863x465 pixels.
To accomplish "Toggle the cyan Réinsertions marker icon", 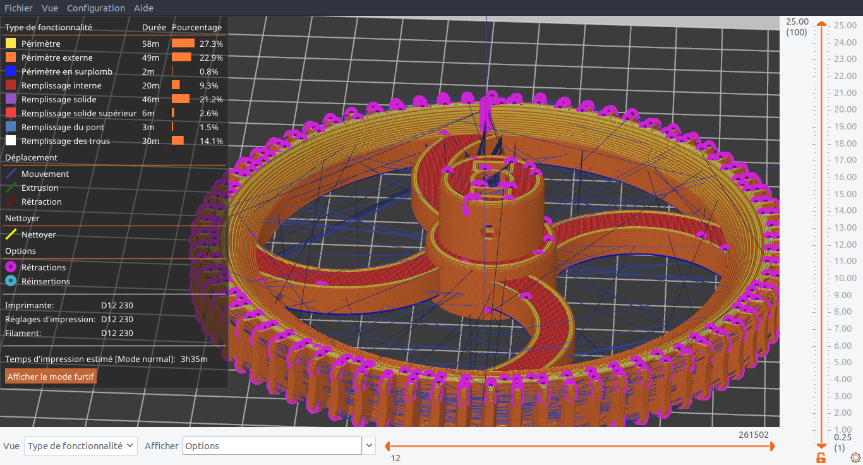I will [x=11, y=281].
